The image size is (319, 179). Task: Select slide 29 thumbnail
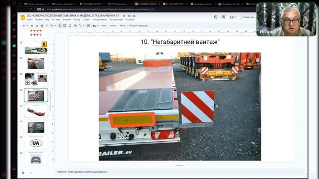36,95
